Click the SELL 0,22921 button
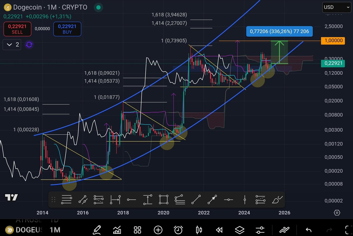Viewport: 353px width, 236px height. [17, 29]
